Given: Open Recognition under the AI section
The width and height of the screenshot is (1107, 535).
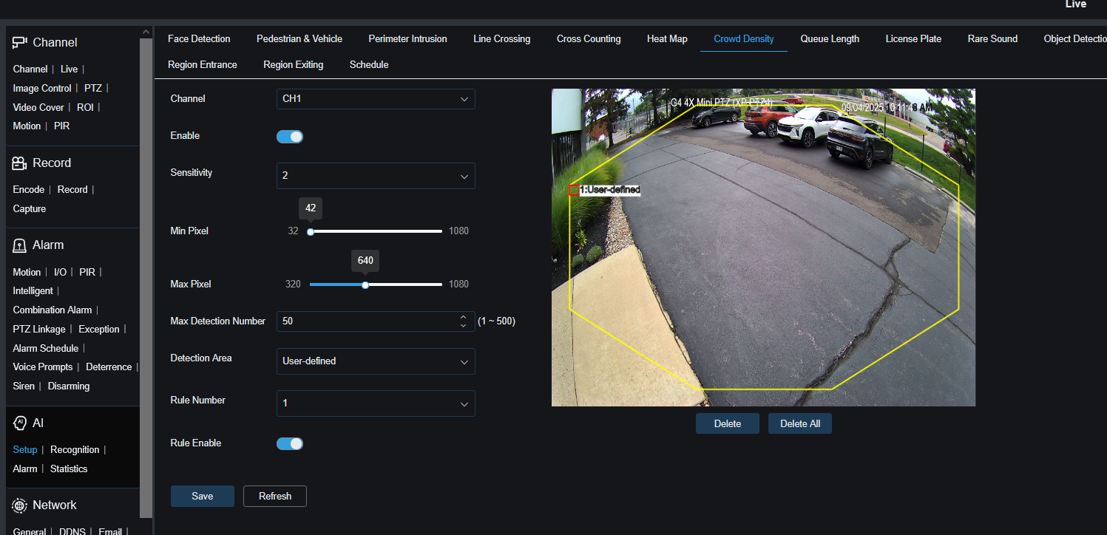Looking at the screenshot, I should [75, 450].
